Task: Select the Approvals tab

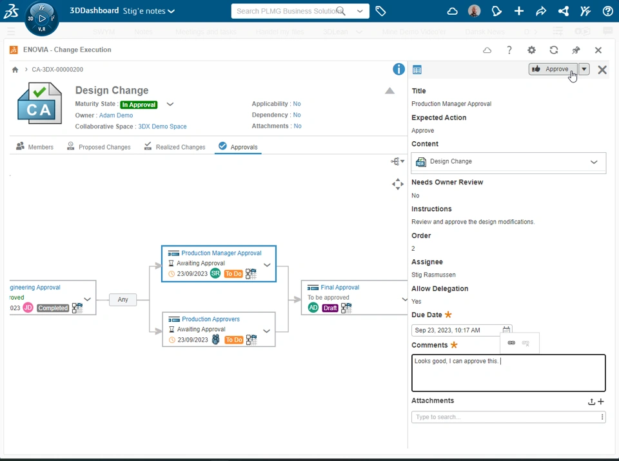Action: pyautogui.click(x=238, y=146)
